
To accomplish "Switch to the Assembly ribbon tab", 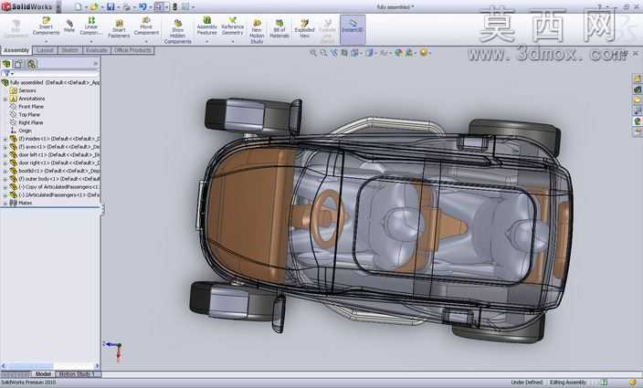I will (16, 50).
